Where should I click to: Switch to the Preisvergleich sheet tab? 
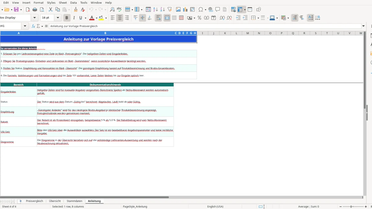pos(34,201)
